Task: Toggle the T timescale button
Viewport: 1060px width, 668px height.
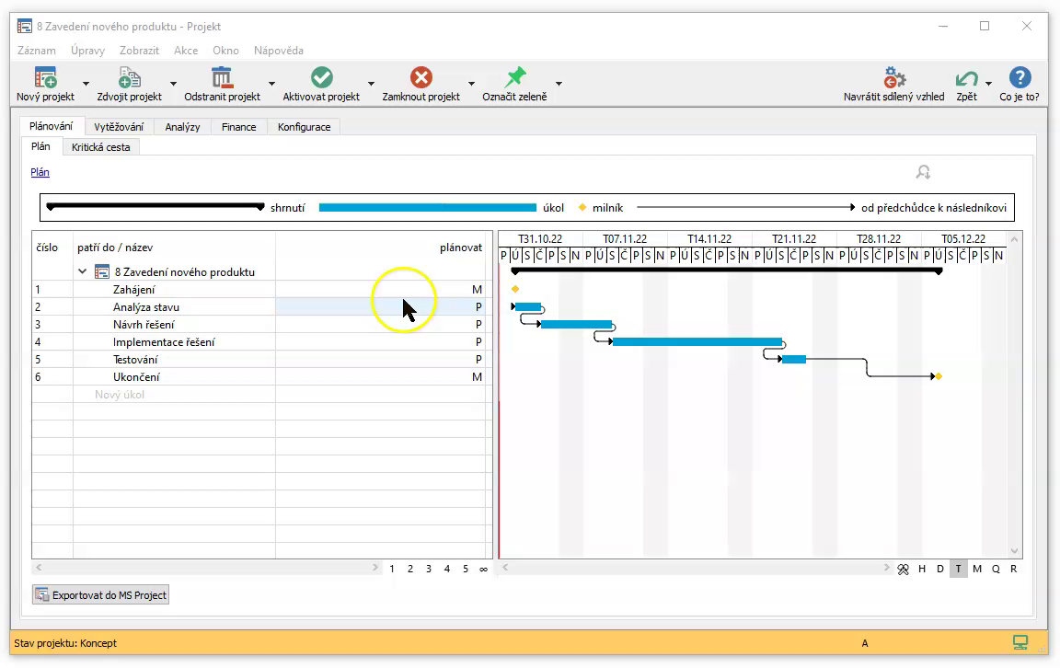Action: (958, 569)
